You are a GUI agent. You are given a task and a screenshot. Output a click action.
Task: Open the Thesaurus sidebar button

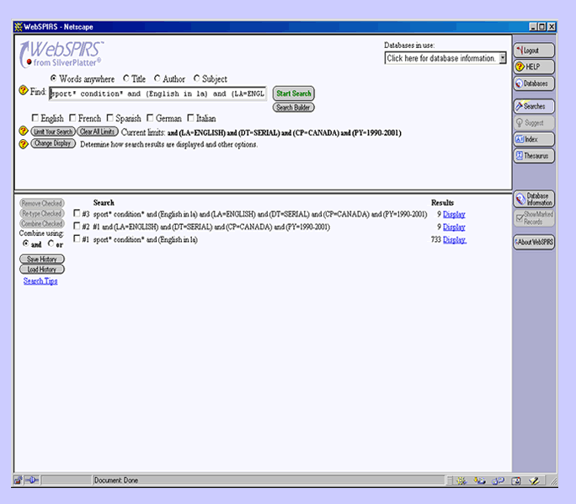(534, 156)
